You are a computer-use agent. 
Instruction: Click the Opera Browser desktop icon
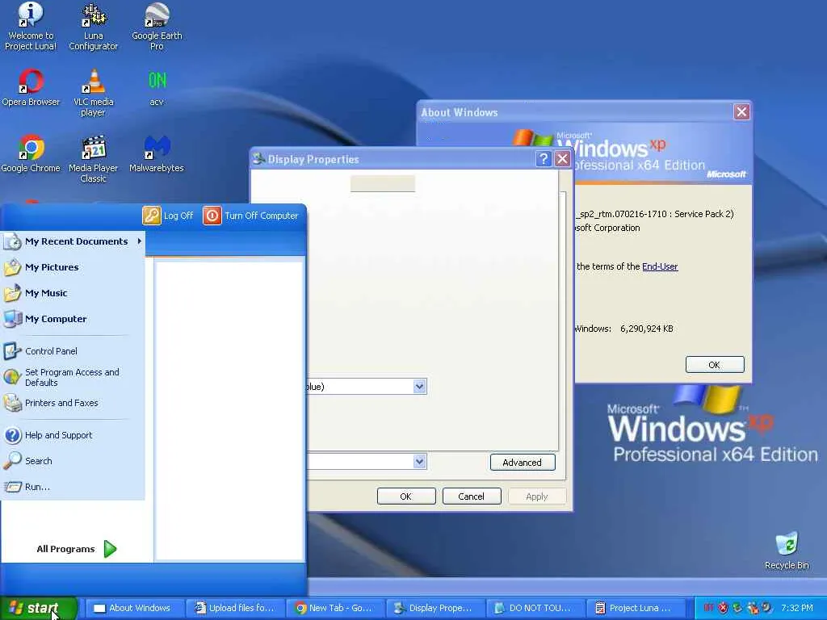click(x=31, y=88)
